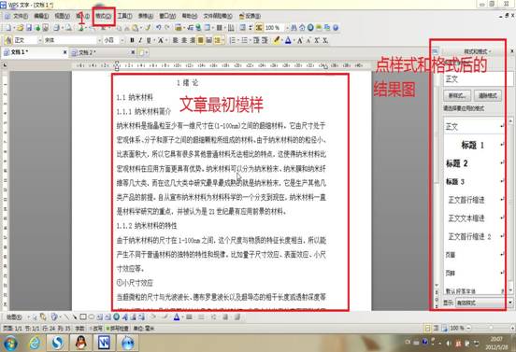Click the styles list vertical scrollbar

[510, 206]
